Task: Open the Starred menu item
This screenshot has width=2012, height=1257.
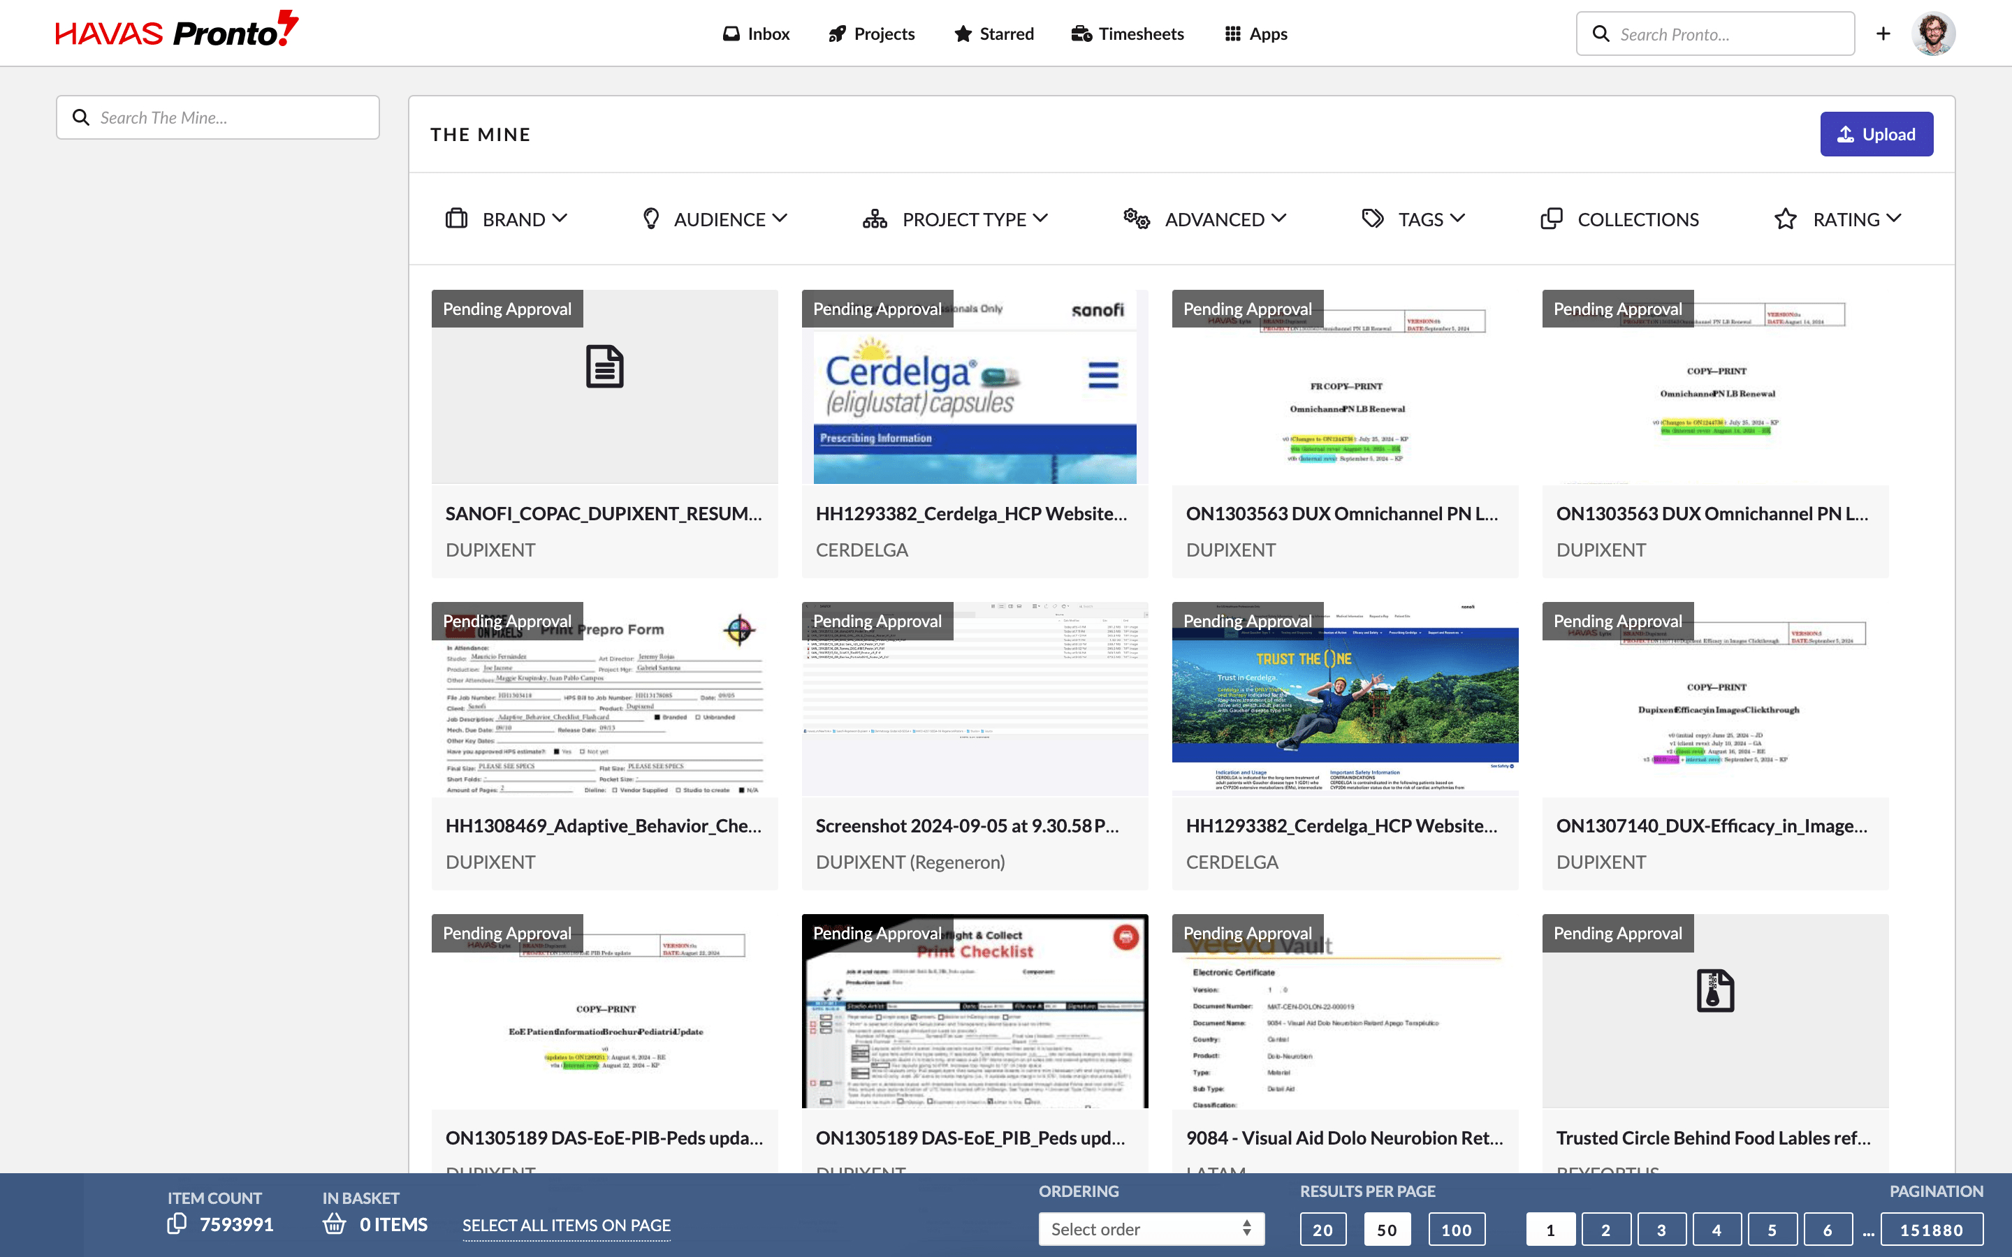Action: [993, 34]
